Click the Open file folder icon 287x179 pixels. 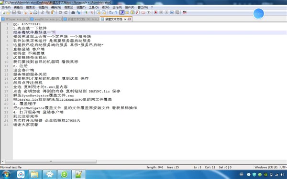[8, 12]
